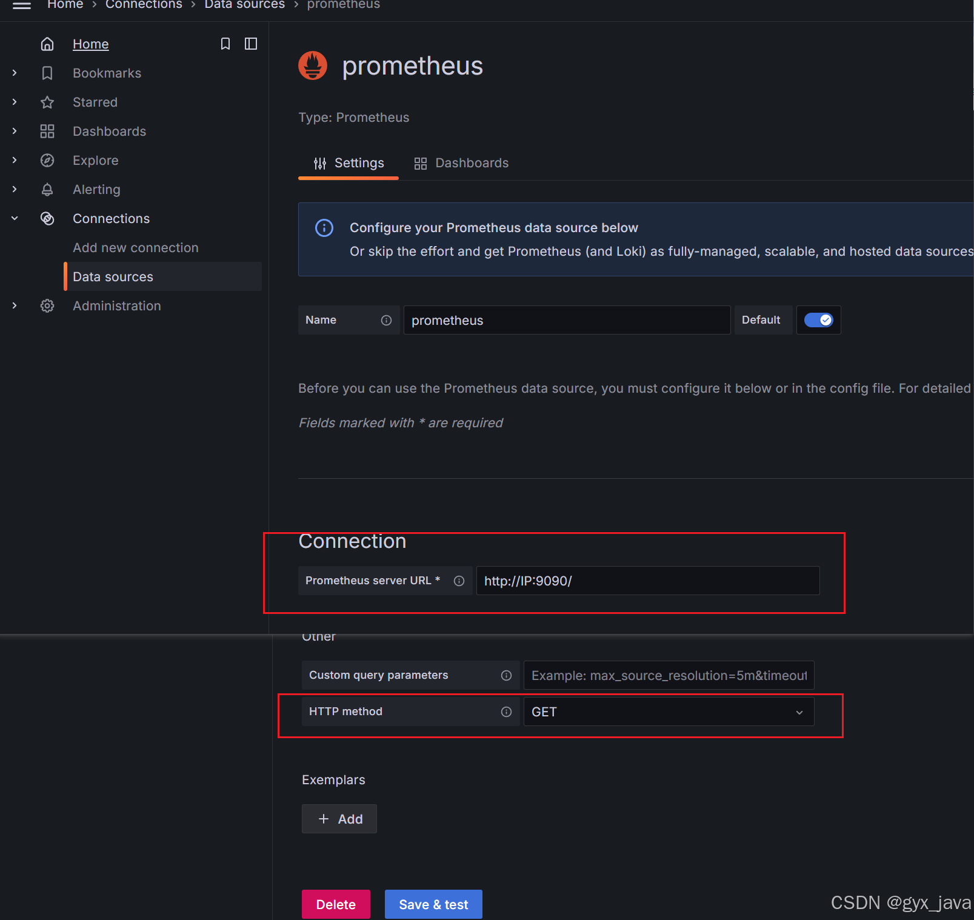Click the Custom query parameters input field
Viewport: 974px width, 920px height.
(669, 675)
